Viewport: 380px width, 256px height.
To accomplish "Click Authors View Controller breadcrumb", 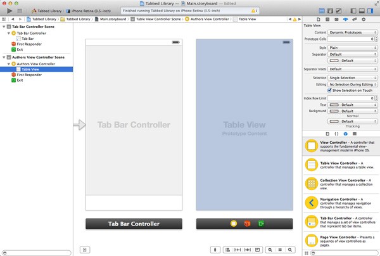I will tap(210, 19).
